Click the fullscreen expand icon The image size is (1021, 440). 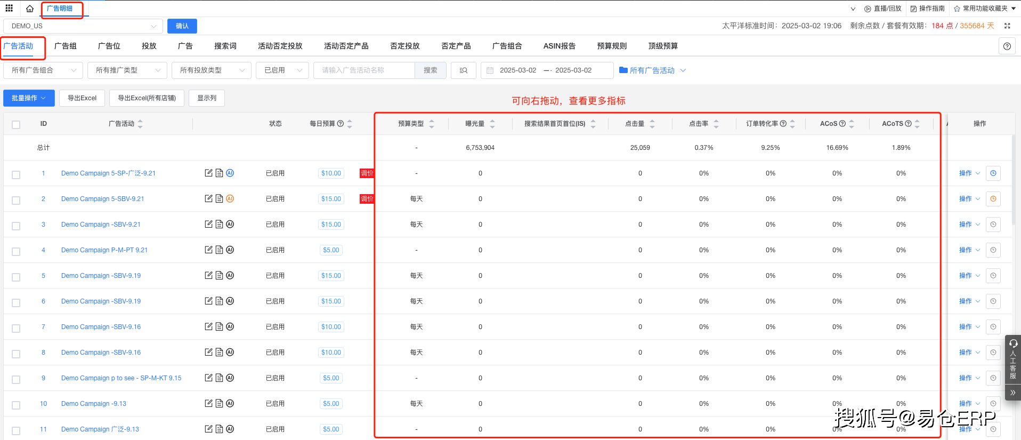pyautogui.click(x=1007, y=26)
